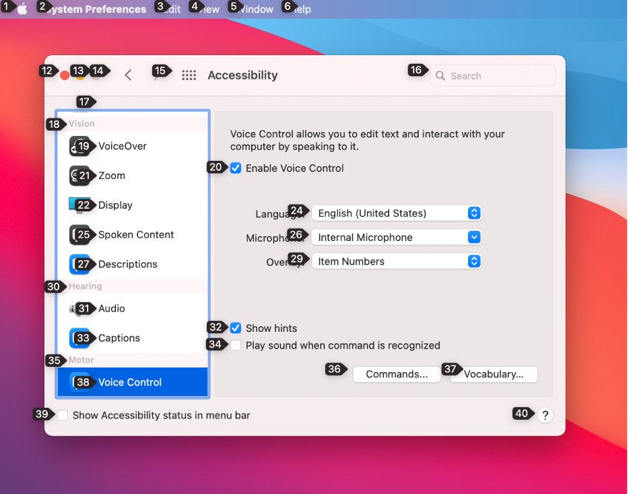Select the Captions text label
Viewport: 629px width, 494px height.
pos(119,338)
